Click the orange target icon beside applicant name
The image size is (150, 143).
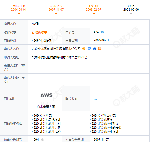(x=99, y=49)
